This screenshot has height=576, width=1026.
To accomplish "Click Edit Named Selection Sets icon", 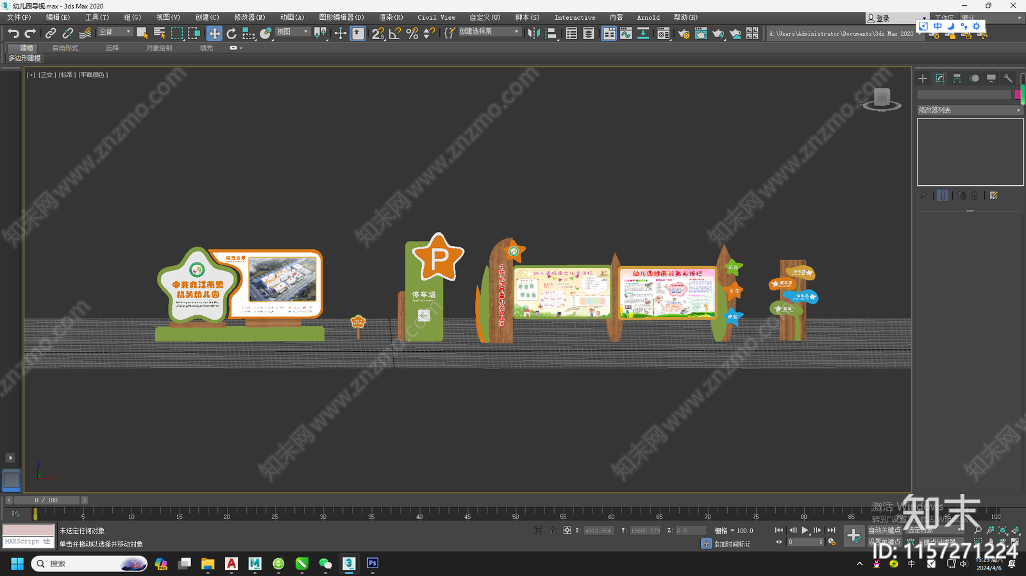I will [x=450, y=33].
